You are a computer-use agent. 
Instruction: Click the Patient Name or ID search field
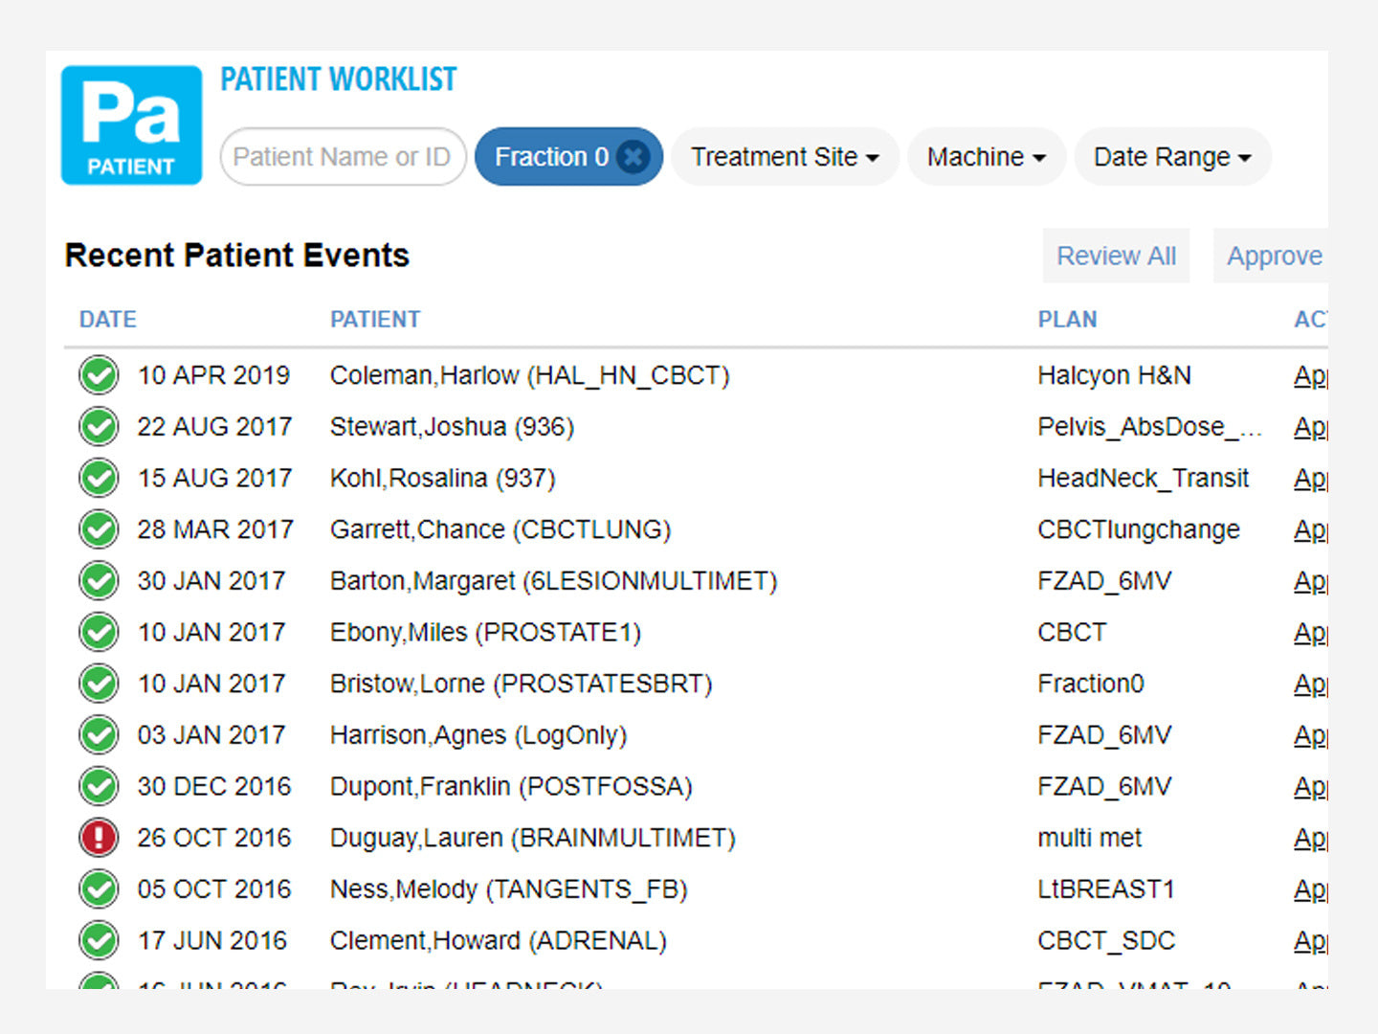(x=343, y=156)
